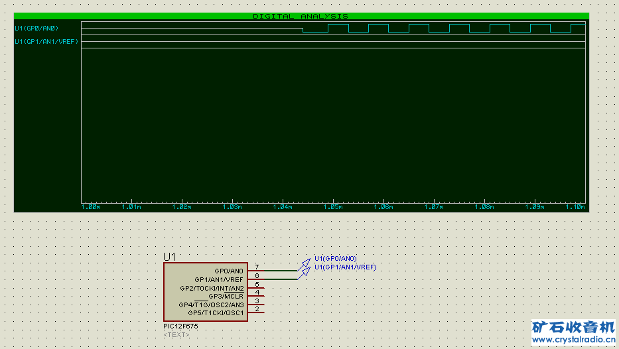This screenshot has width=619, height=349.
Task: Click the 矿石收音机 watermark logo
Action: click(x=574, y=327)
